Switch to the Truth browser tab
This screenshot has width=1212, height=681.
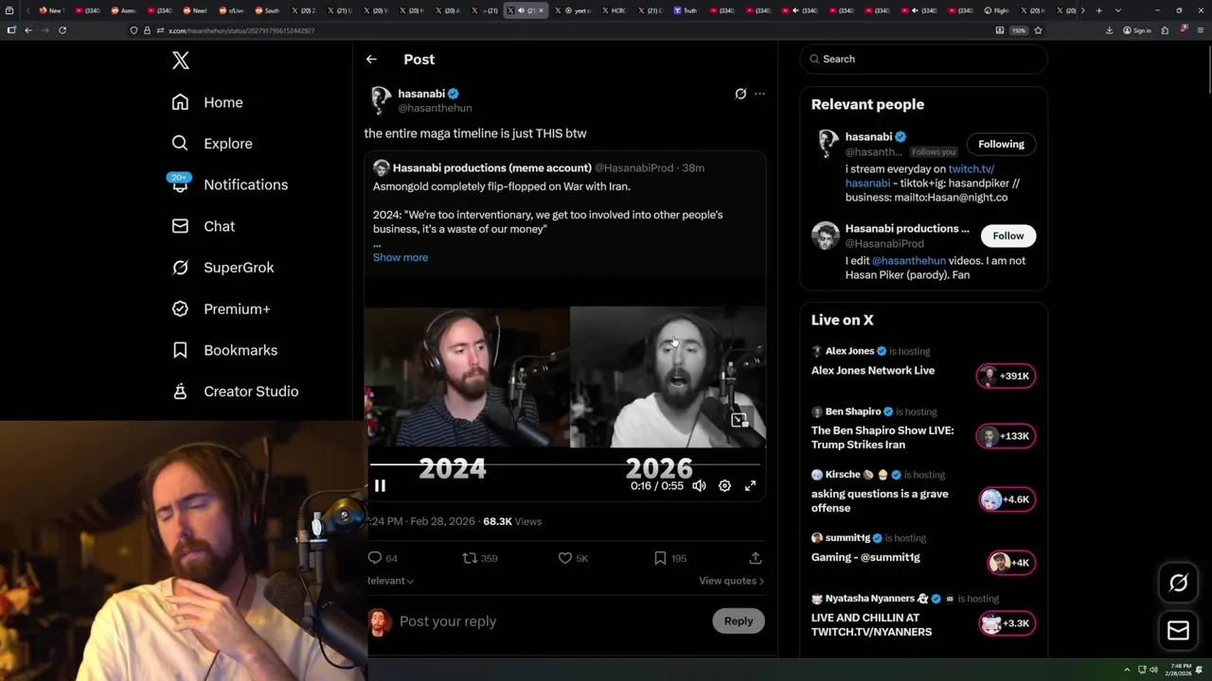click(686, 10)
